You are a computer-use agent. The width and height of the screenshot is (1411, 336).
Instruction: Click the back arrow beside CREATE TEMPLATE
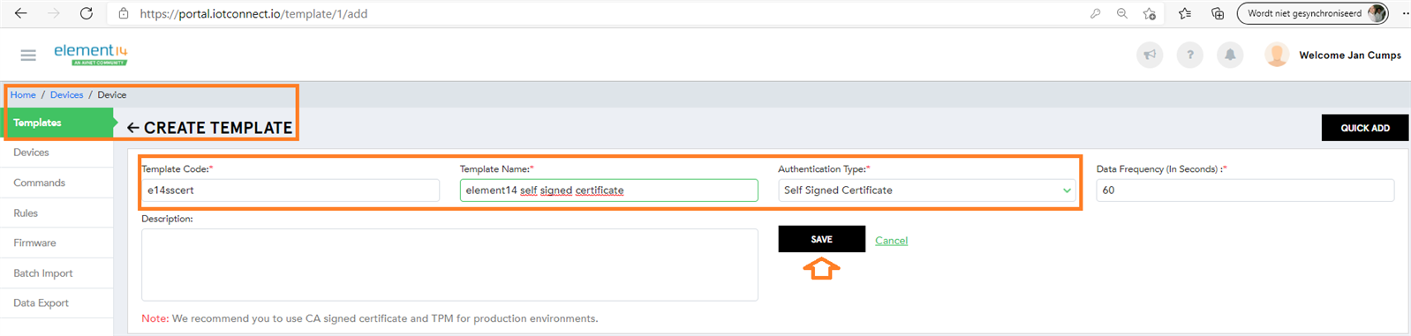(x=133, y=128)
